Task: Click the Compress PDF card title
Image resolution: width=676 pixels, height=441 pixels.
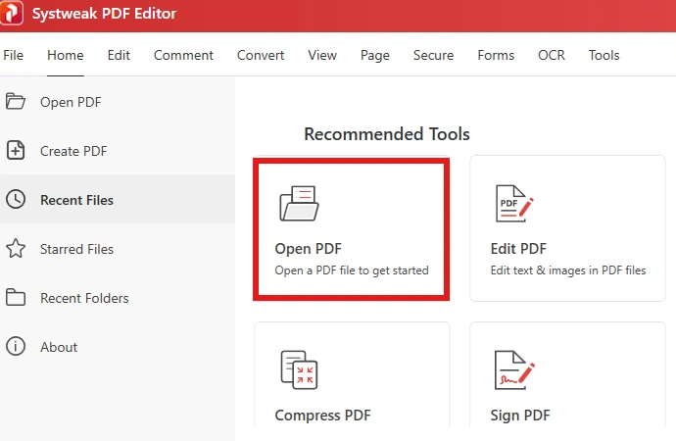Action: click(322, 416)
